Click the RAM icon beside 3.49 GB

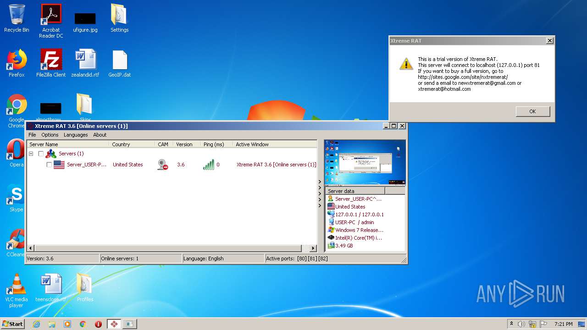(331, 245)
